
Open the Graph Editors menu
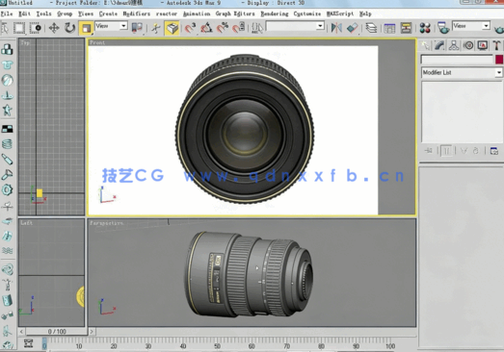235,13
